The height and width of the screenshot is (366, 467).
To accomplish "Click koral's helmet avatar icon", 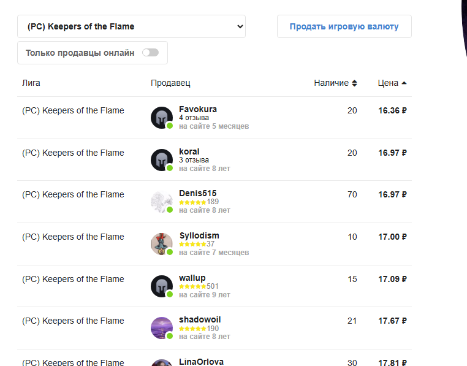I will [162, 160].
